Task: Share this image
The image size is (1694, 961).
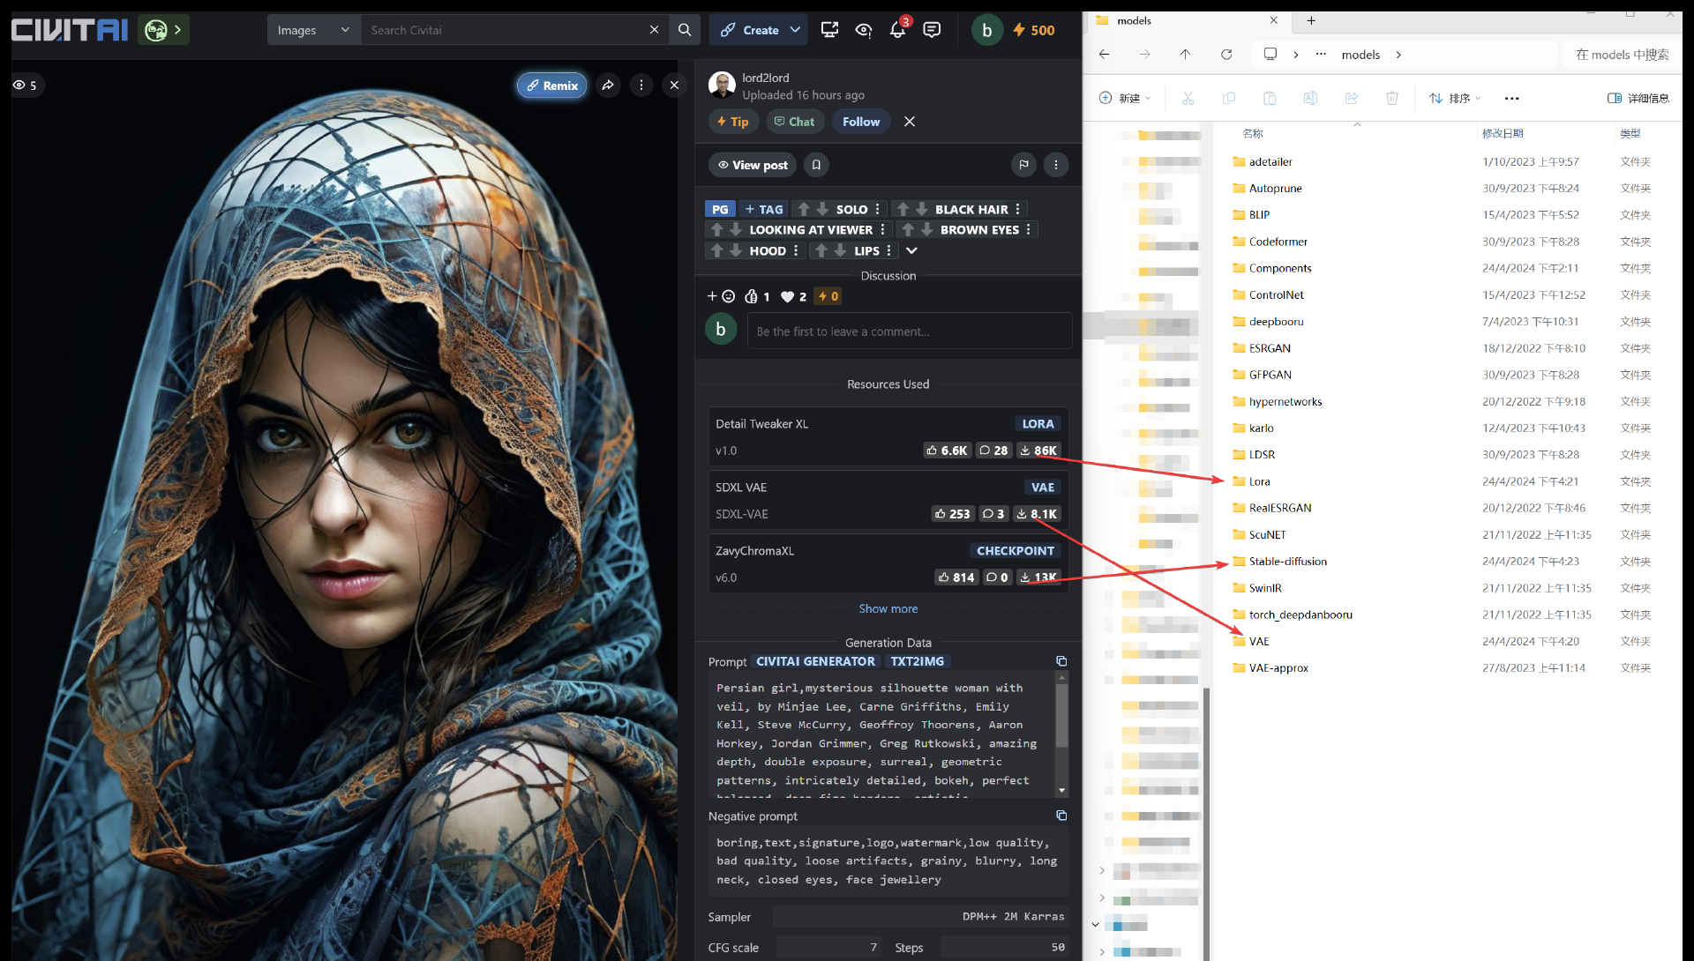Action: (608, 86)
